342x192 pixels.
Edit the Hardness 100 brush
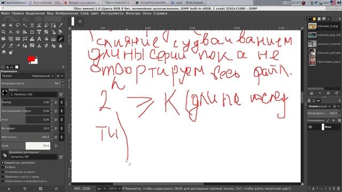tap(61, 94)
